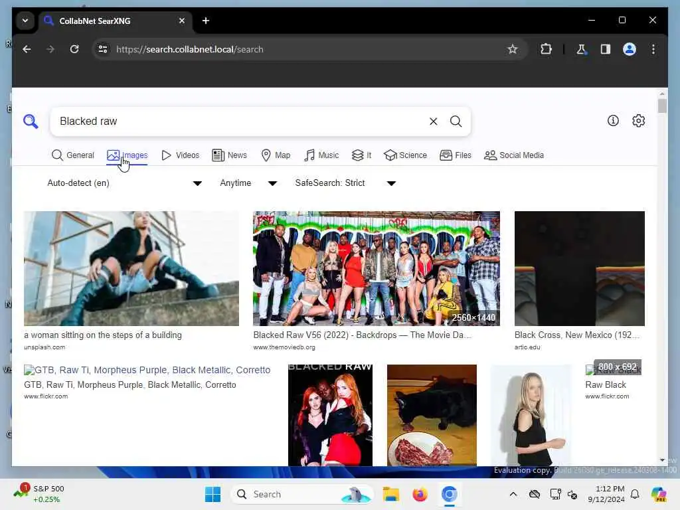Click the address bar URL
The height and width of the screenshot is (510, 680).
click(x=189, y=49)
